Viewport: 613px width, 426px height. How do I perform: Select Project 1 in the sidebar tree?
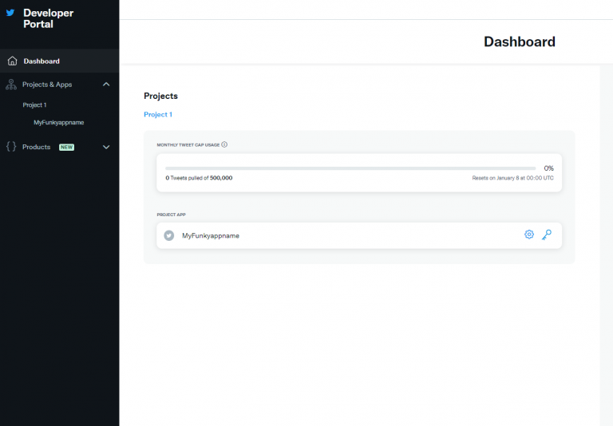[34, 105]
